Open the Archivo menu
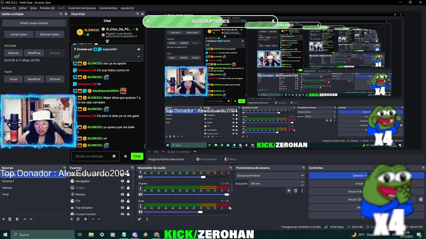Viewport: 426px width, 239px height. 9,8
